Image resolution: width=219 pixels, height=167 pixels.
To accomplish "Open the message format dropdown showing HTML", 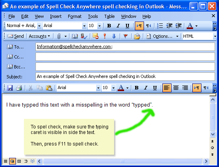I will coord(215,37).
